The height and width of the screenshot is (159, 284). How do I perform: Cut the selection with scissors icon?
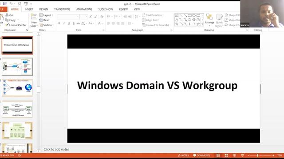click(9, 15)
